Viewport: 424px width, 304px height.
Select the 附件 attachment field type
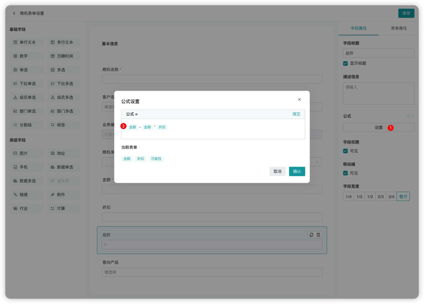pyautogui.click(x=64, y=194)
